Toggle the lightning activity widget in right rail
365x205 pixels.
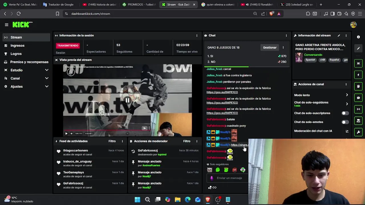tap(358, 75)
